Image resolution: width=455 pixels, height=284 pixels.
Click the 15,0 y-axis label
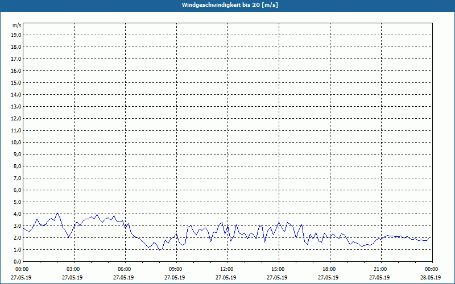point(16,82)
